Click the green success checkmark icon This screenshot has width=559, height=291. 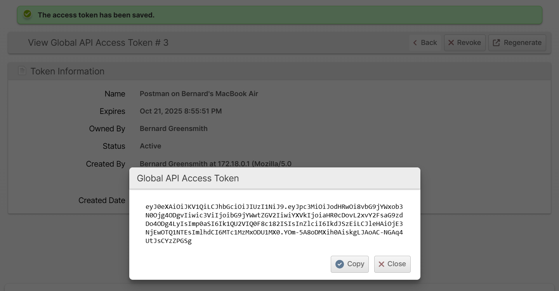coord(27,14)
